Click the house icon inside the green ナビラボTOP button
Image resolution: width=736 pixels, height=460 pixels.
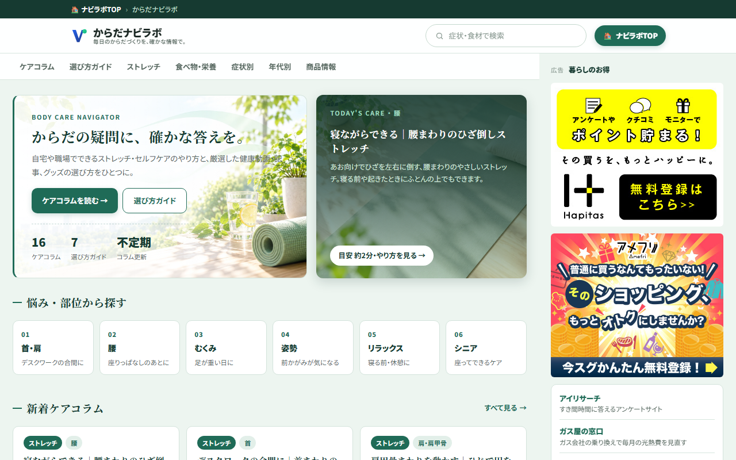click(608, 36)
